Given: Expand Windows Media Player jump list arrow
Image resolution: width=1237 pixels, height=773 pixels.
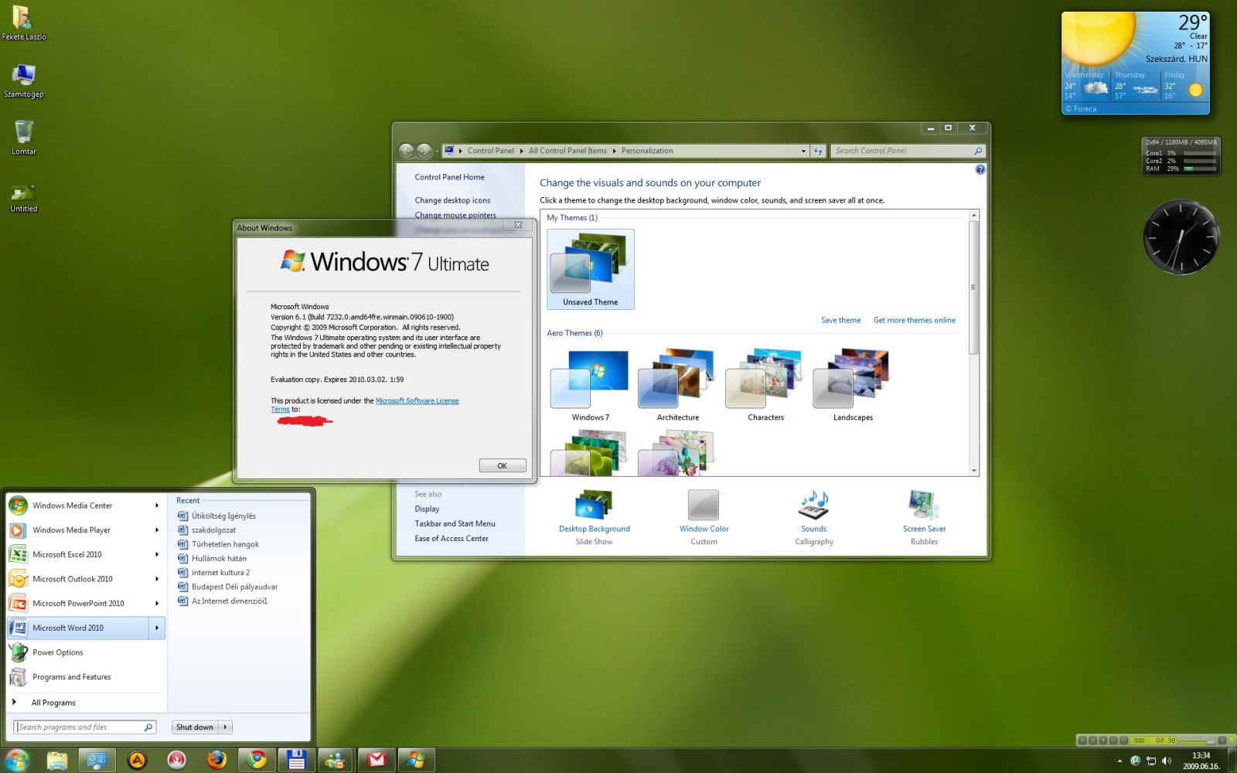Looking at the screenshot, I should [x=157, y=530].
